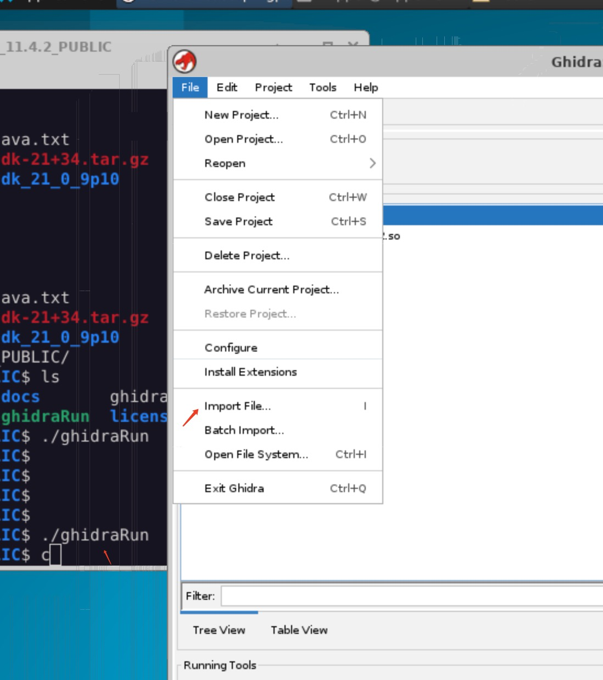
Task: Click the terminal's last prompt line with cursor
Action: click(31, 555)
